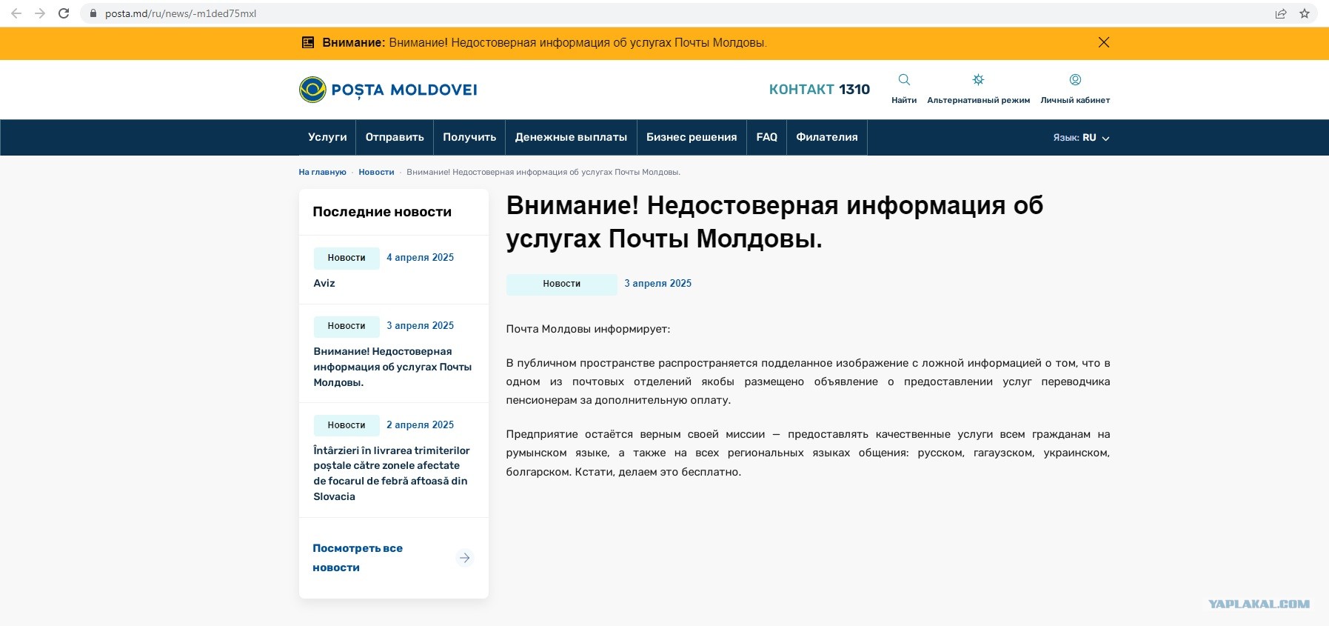The width and height of the screenshot is (1329, 626).
Task: Click Новости tag beside 2 апреля 2025
Action: pyautogui.click(x=347, y=425)
